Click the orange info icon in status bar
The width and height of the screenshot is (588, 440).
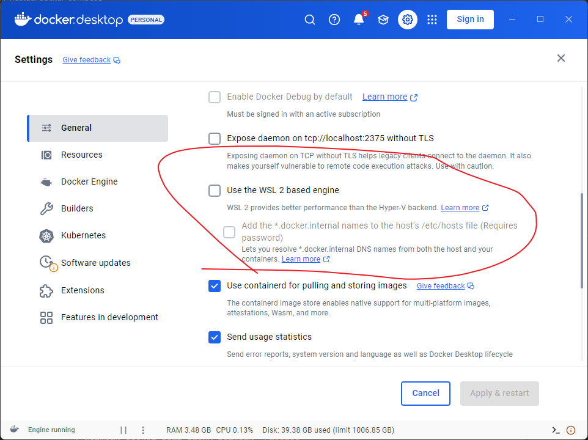[571, 430]
